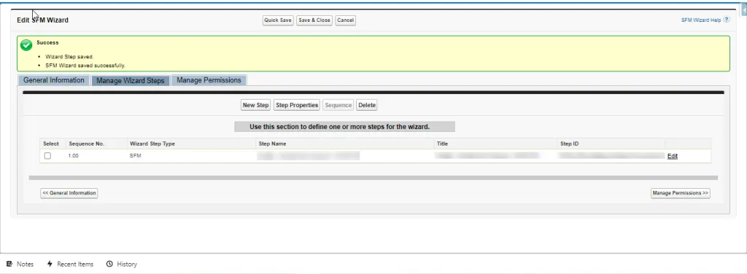
Task: Click the Save & Close button
Action: point(314,20)
